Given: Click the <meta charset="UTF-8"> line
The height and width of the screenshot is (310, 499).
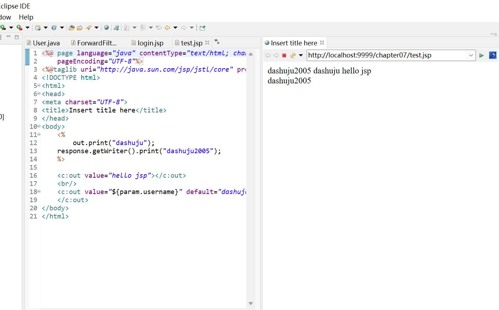Looking at the screenshot, I should (x=85, y=102).
